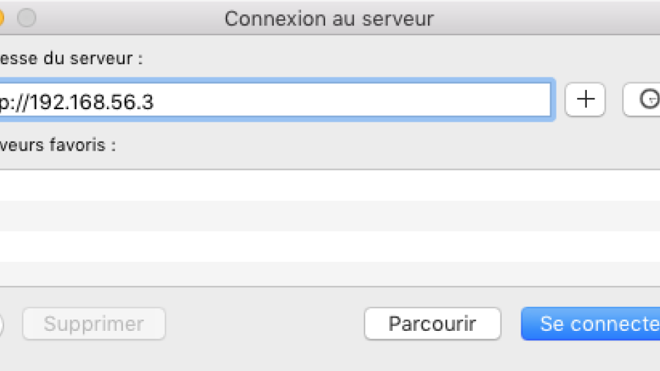
Task: Select first row in favorite servers list
Action: coord(330,185)
